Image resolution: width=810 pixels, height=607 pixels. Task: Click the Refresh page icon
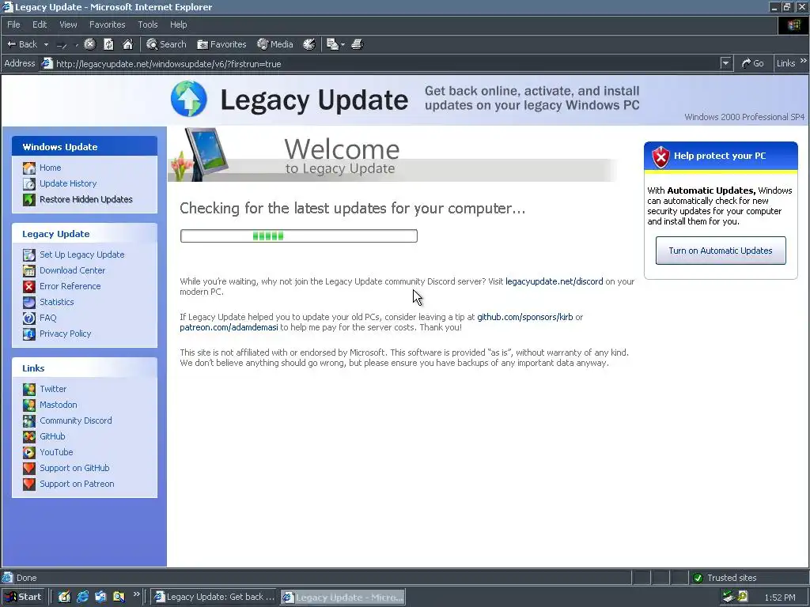pos(108,44)
